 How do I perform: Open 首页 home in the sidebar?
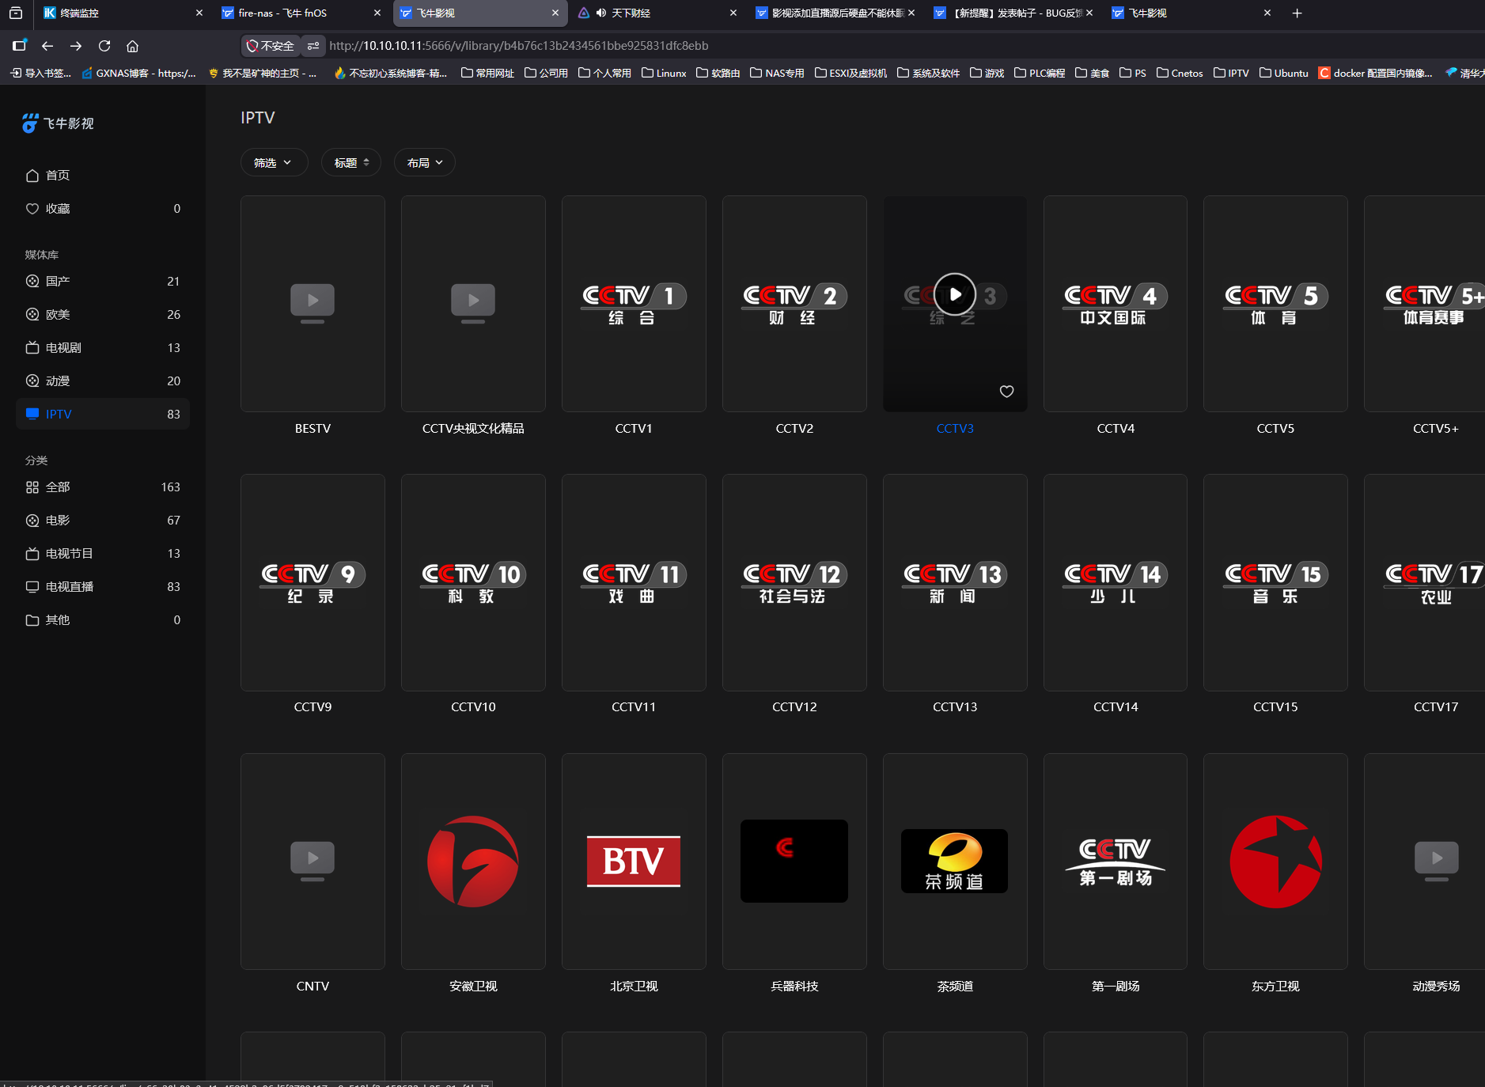pyautogui.click(x=103, y=176)
